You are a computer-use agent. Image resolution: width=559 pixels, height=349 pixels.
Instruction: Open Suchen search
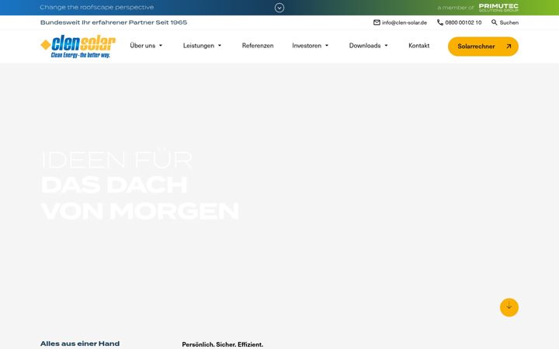(x=509, y=22)
